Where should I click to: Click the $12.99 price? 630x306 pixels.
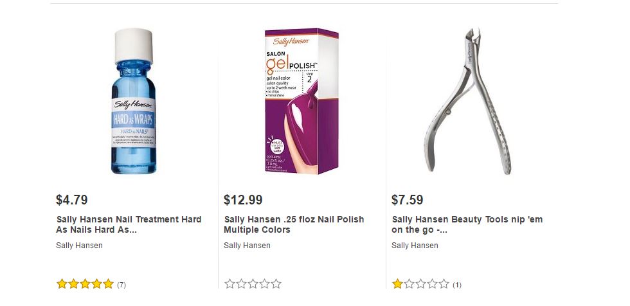[x=243, y=200]
